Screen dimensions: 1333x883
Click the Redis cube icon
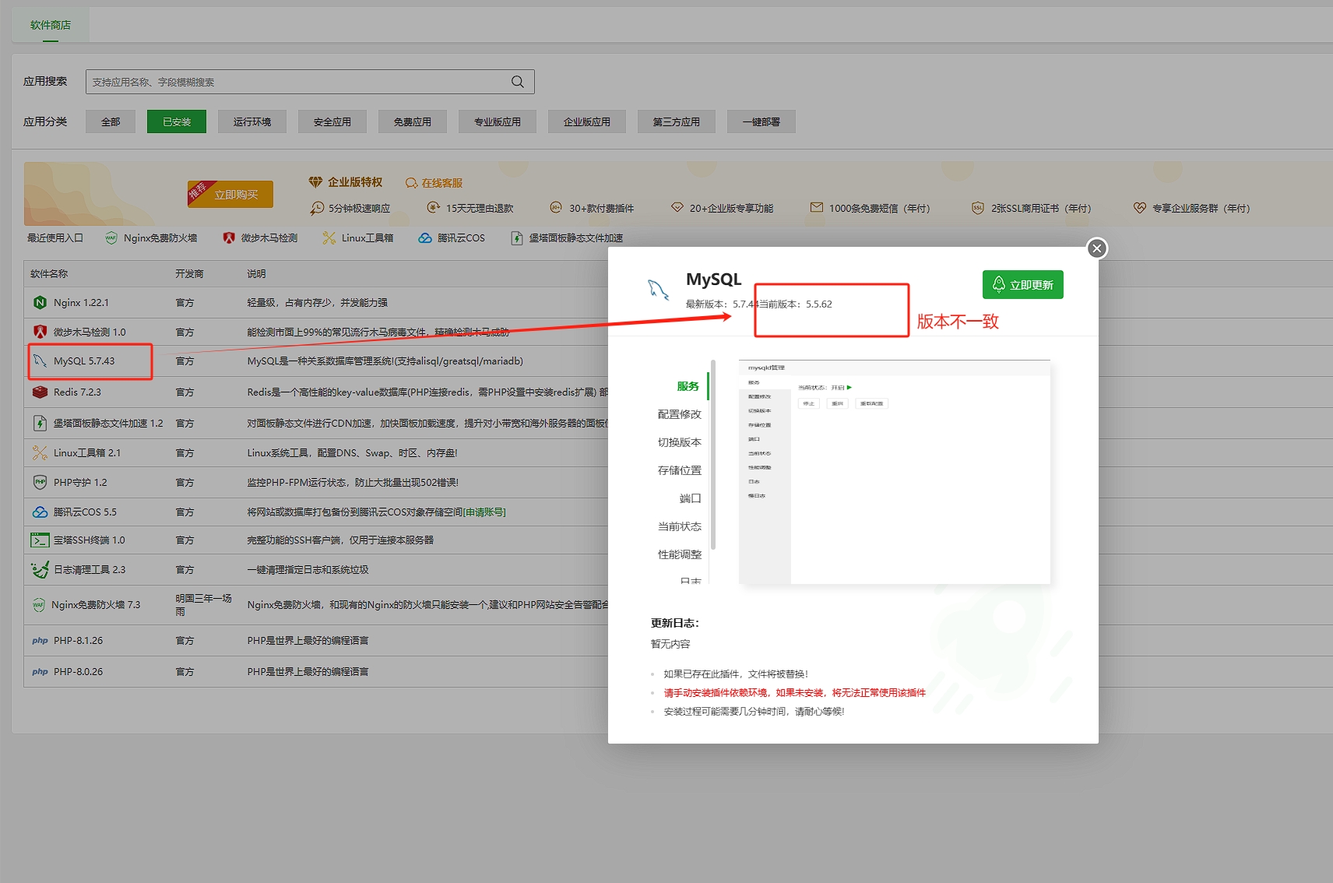coord(40,392)
